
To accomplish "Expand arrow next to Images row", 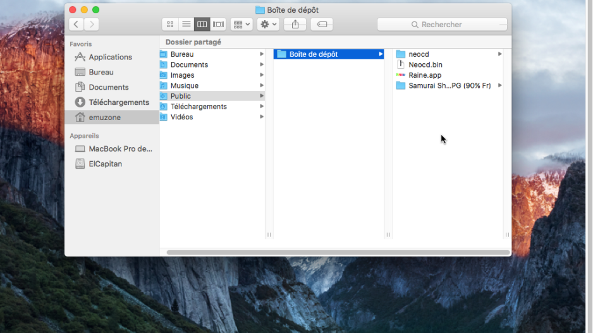I will 261,75.
